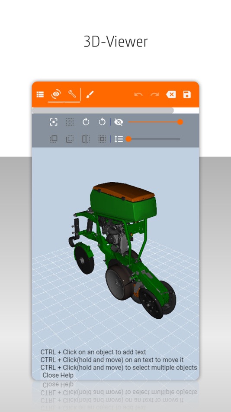Click the center focus view icon

(x=54, y=122)
